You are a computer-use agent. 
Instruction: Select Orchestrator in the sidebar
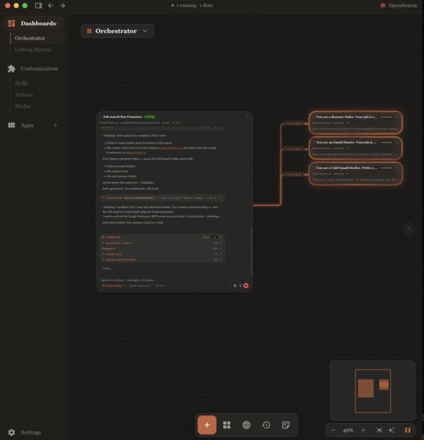coord(30,38)
